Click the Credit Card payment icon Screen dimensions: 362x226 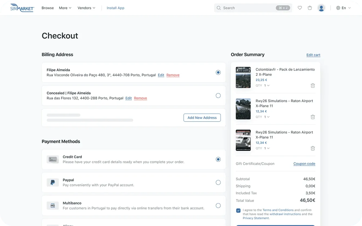pyautogui.click(x=53, y=159)
